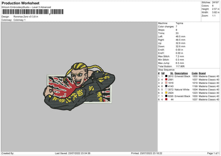Click the Min Stitch value 0.3 mm
Viewport: 221px width, 156px height.
coord(180,60)
